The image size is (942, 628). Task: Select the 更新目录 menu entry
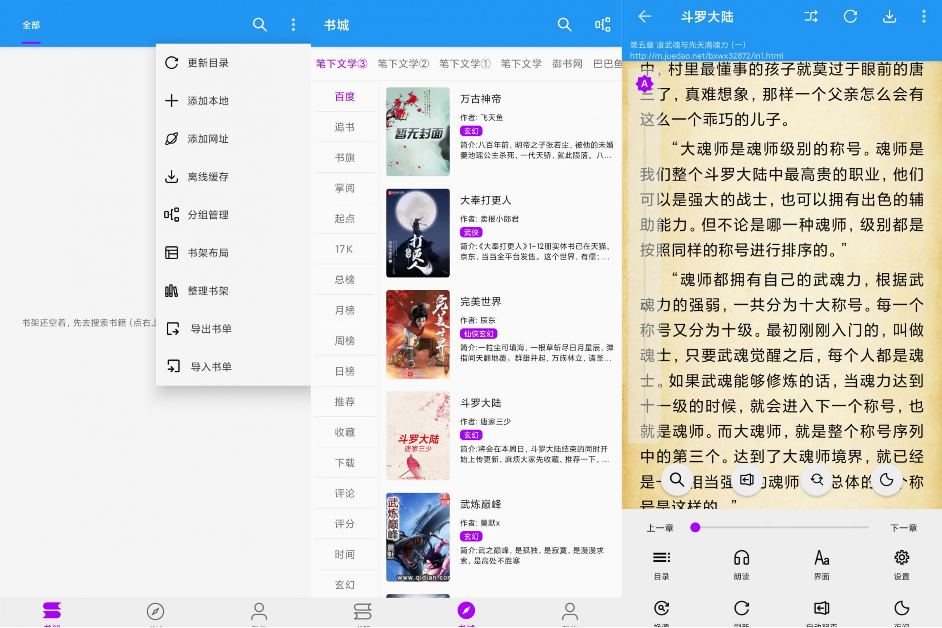pos(207,63)
